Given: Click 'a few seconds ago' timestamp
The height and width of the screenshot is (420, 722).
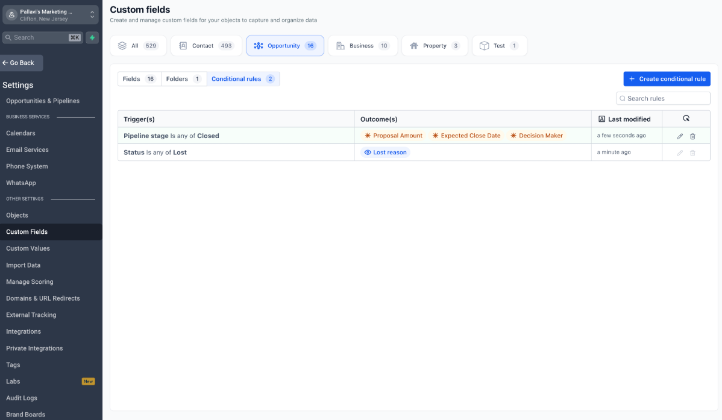Looking at the screenshot, I should tap(621, 136).
